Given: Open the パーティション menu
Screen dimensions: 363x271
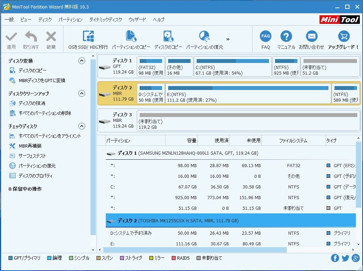Looking at the screenshot, I should pos(70,20).
